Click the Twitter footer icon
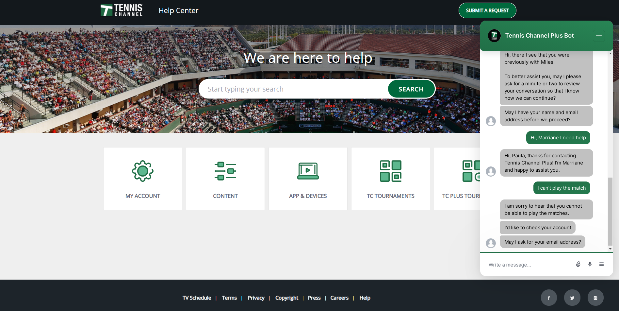 [x=572, y=298]
